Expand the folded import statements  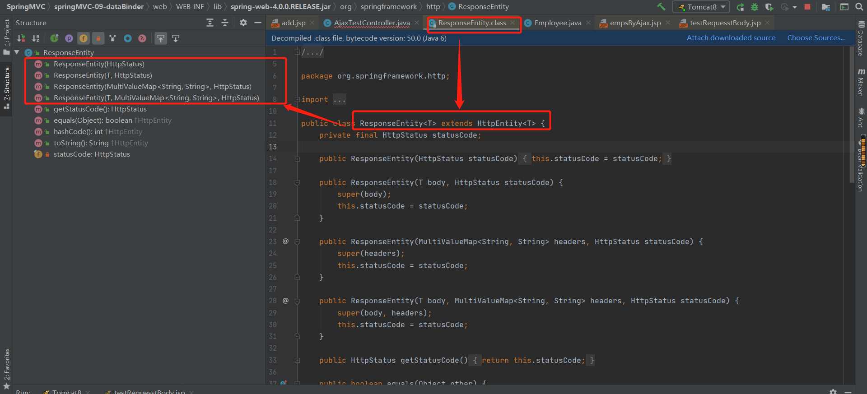tap(297, 99)
